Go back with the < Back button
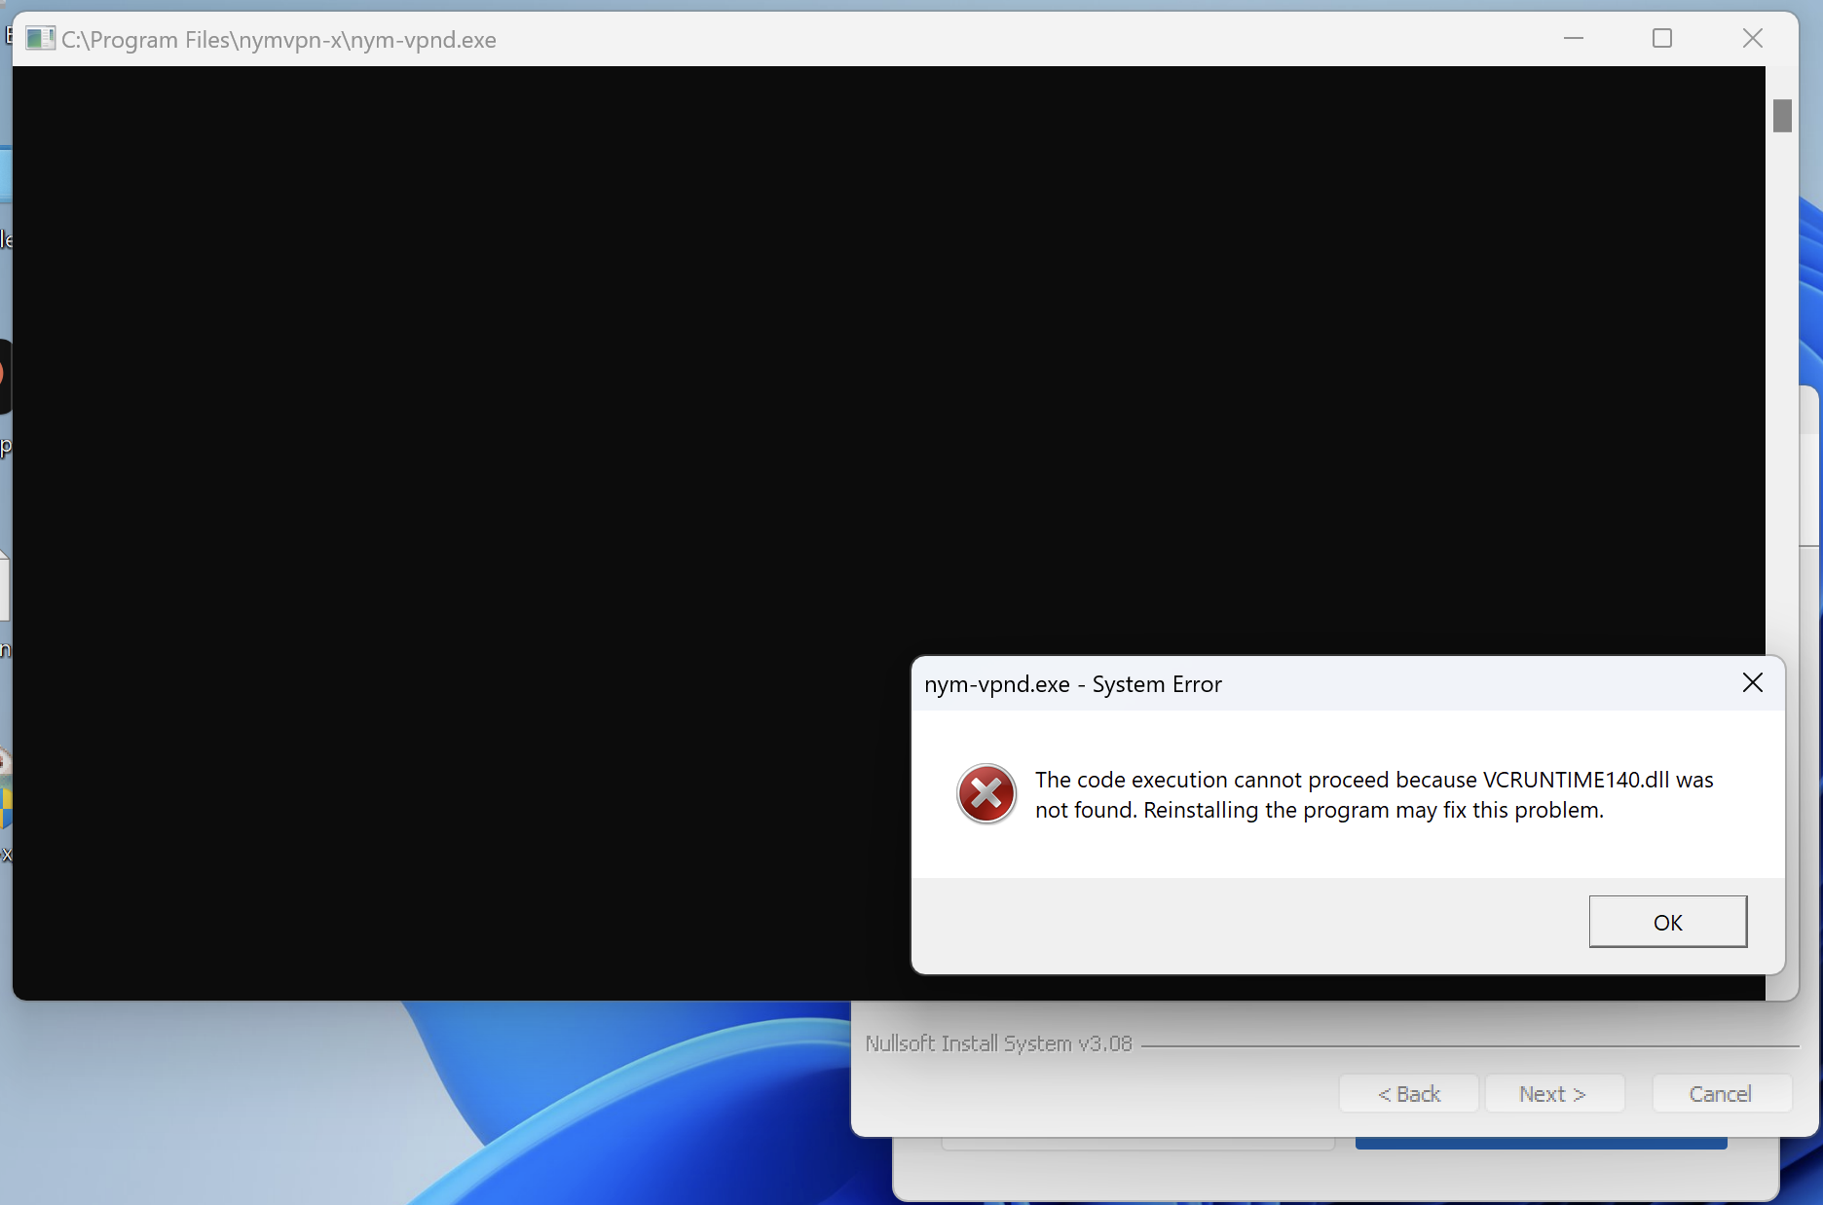The width and height of the screenshot is (1823, 1205). [x=1408, y=1094]
